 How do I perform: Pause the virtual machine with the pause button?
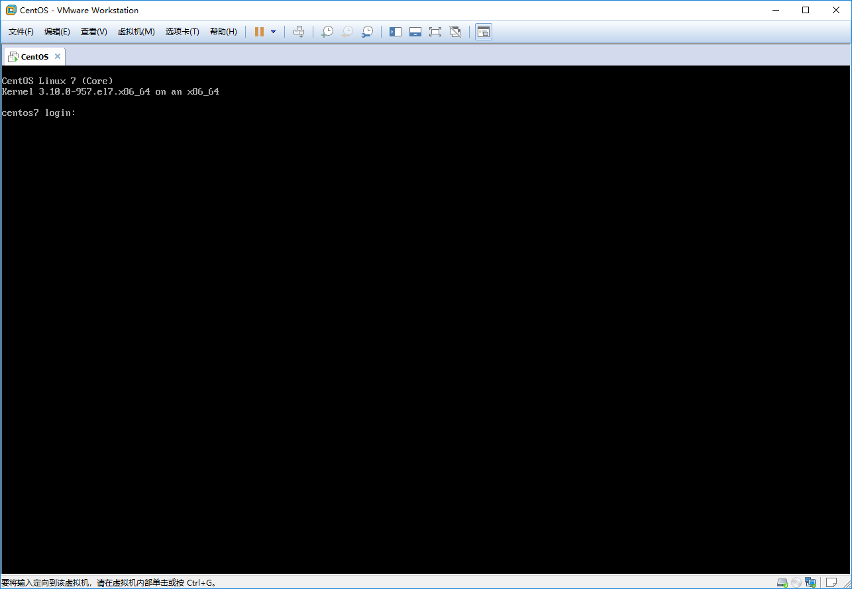click(259, 32)
